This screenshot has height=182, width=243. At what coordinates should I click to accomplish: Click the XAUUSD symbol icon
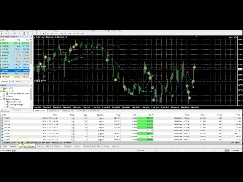2,77
